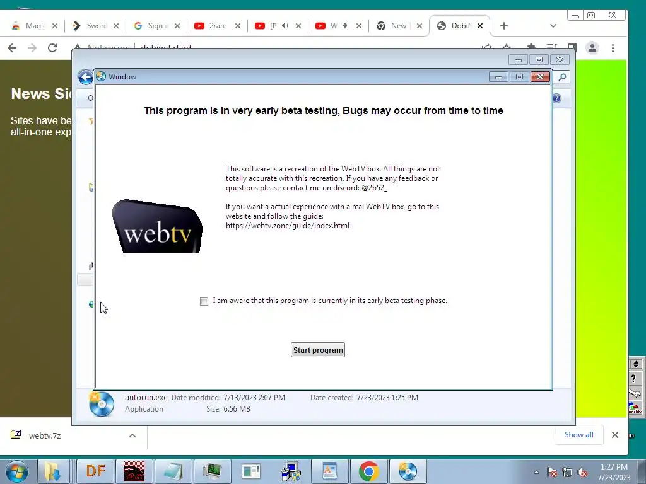Viewport: 646px width, 484px height.
Task: Open the network tray icon
Action: (567, 473)
